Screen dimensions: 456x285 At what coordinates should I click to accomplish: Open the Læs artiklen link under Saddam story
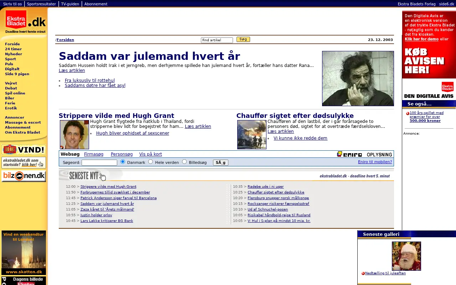[x=72, y=71]
